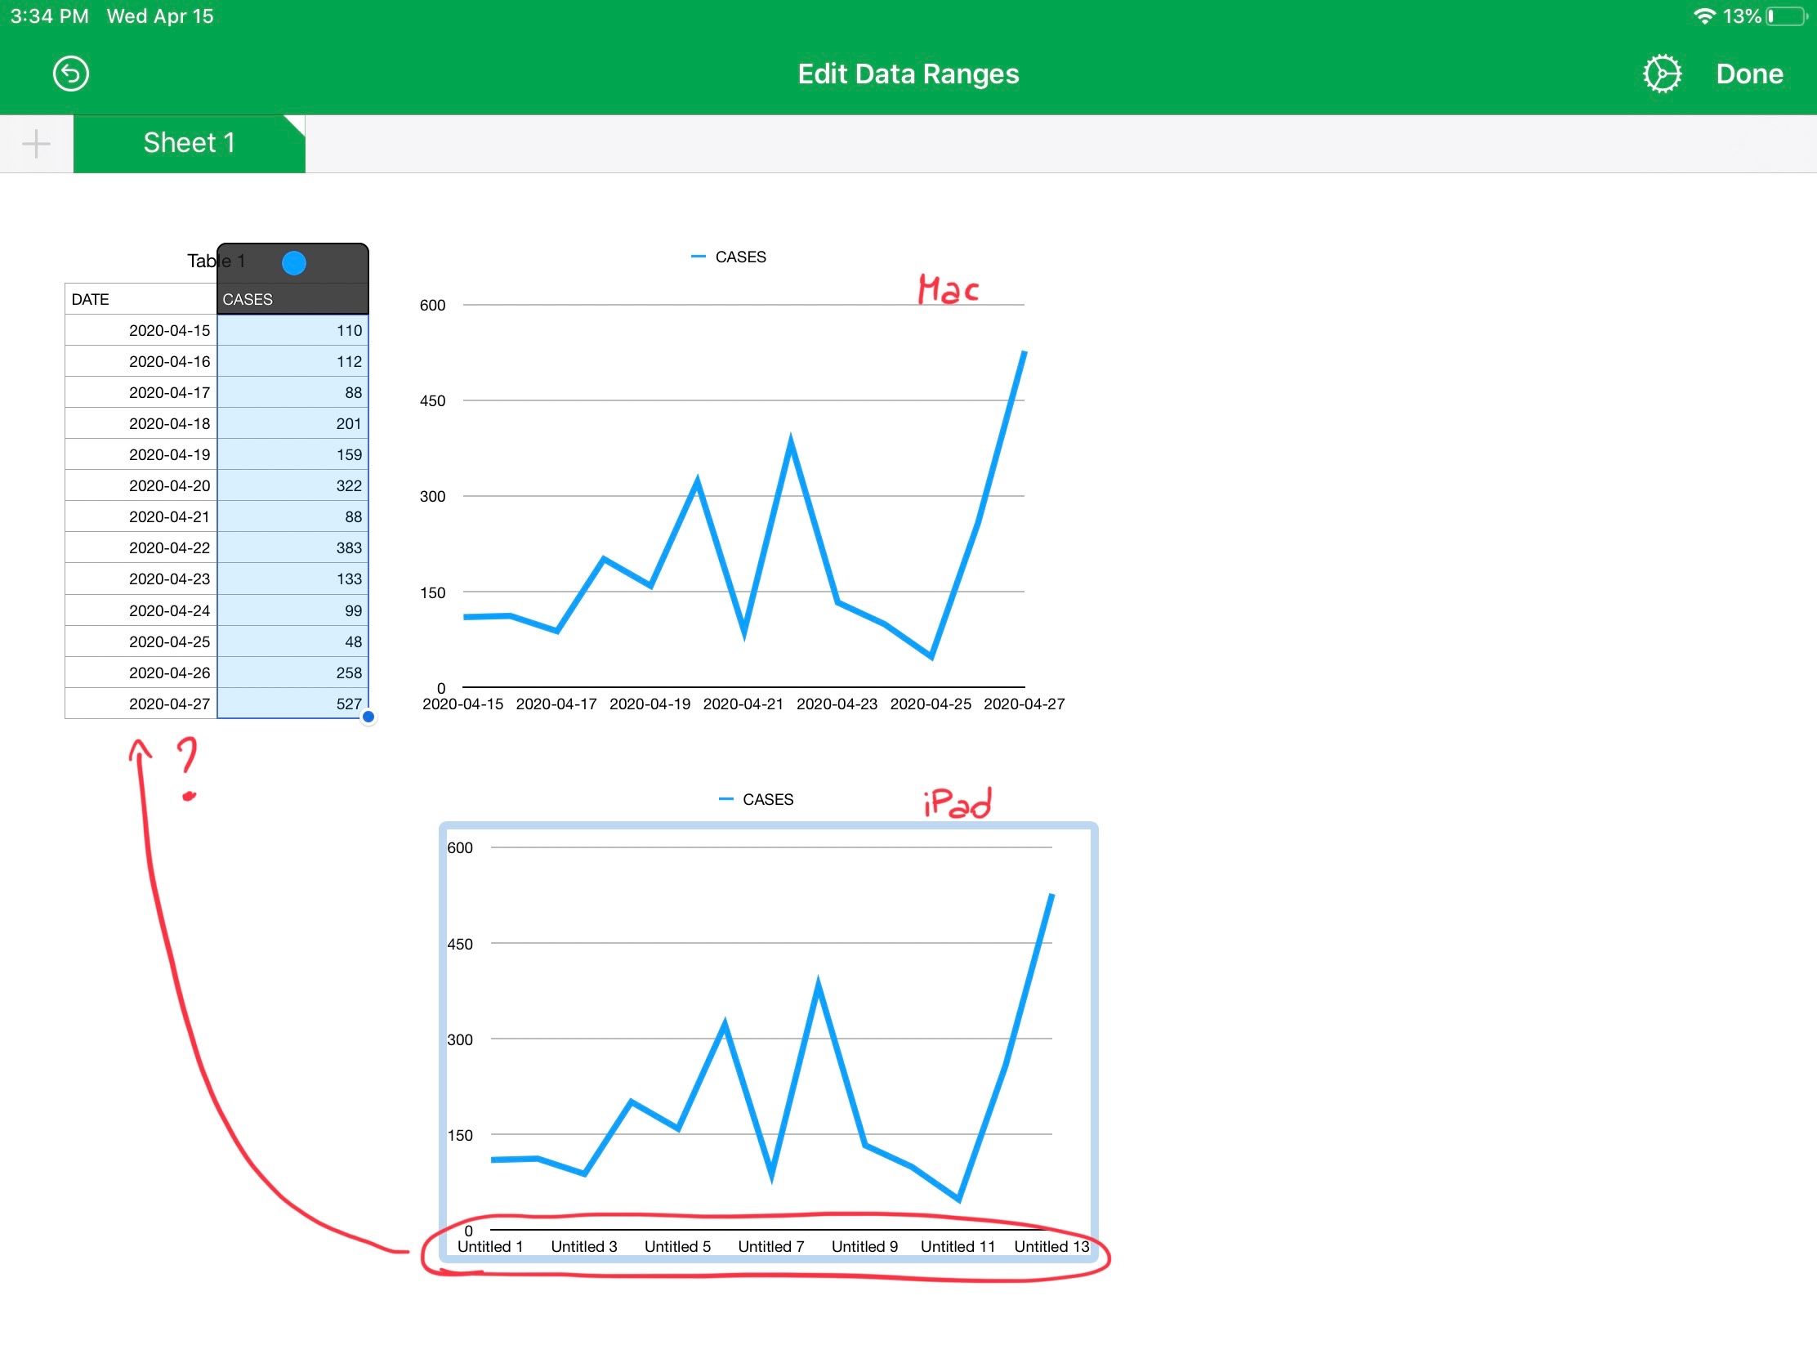Tap the undo arrow icon
Image resolution: width=1817 pixels, height=1363 pixels.
pyautogui.click(x=70, y=74)
